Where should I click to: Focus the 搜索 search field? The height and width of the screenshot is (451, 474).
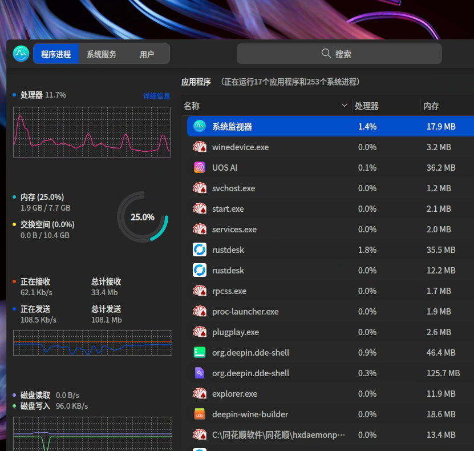click(x=339, y=54)
